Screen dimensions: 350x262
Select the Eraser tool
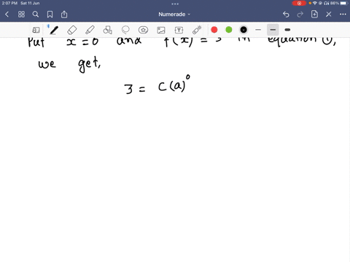[72, 30]
